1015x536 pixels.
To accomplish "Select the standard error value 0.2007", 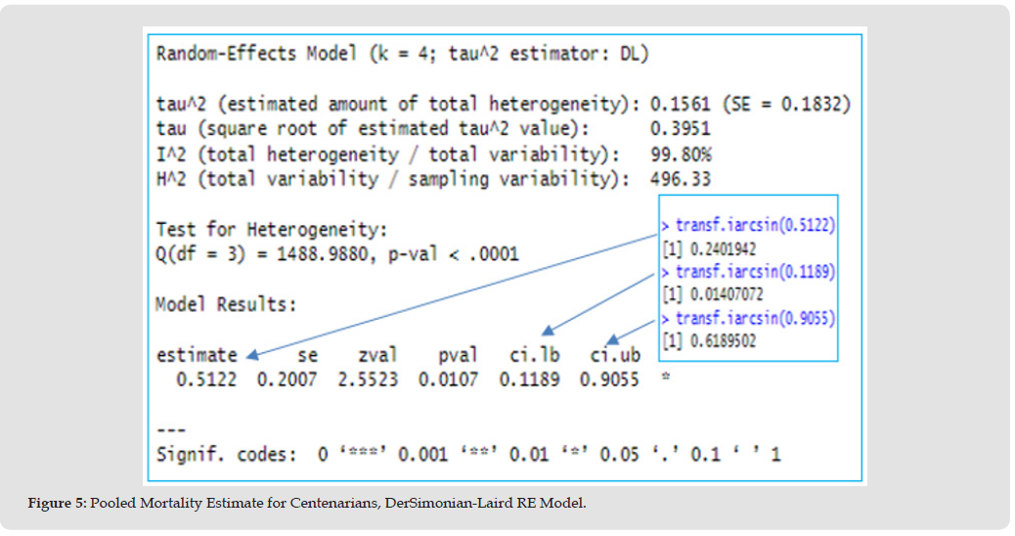I will pyautogui.click(x=287, y=380).
